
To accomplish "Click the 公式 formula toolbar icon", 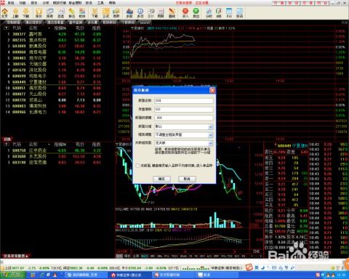I will pos(106,12).
